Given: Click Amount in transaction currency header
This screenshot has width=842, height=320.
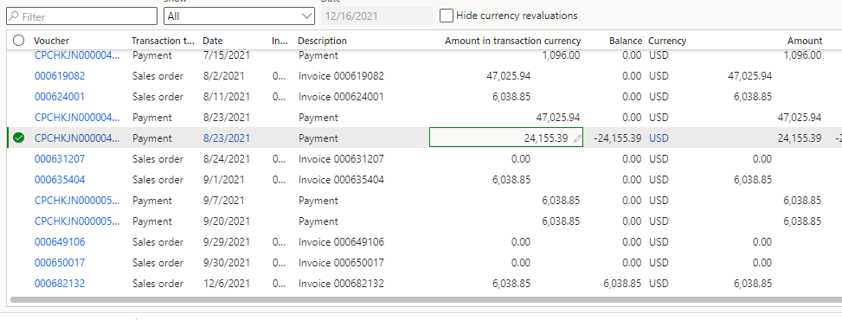Looking at the screenshot, I should [x=513, y=41].
